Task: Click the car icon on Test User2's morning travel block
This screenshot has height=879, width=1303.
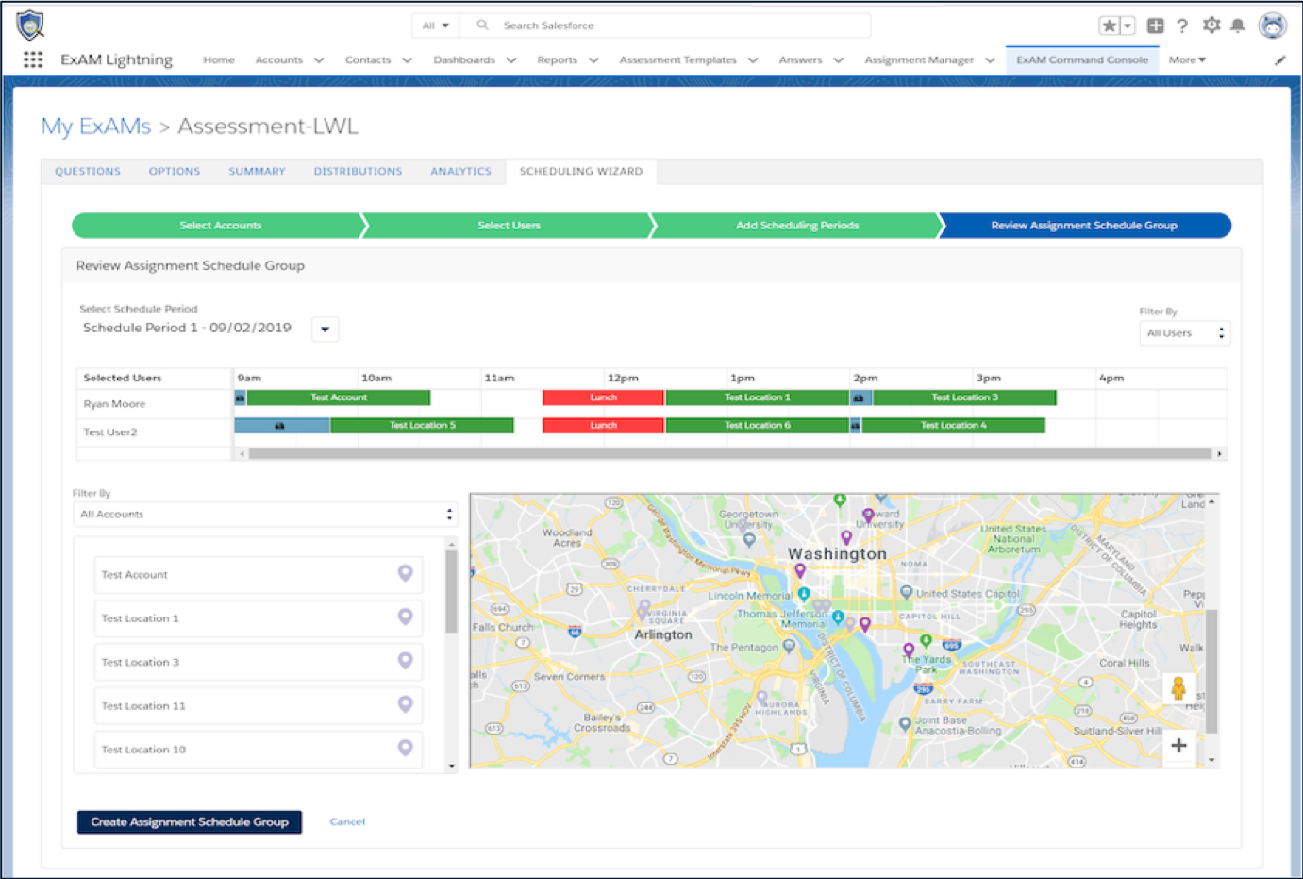Action: (x=279, y=425)
